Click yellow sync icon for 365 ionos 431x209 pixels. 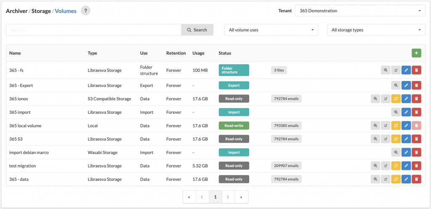[x=396, y=99]
